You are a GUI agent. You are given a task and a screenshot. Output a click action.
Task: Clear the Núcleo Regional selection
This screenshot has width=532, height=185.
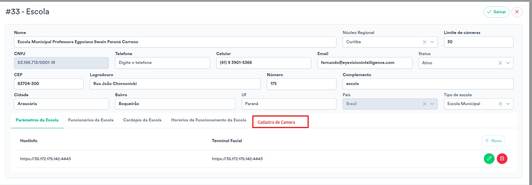(x=425, y=42)
